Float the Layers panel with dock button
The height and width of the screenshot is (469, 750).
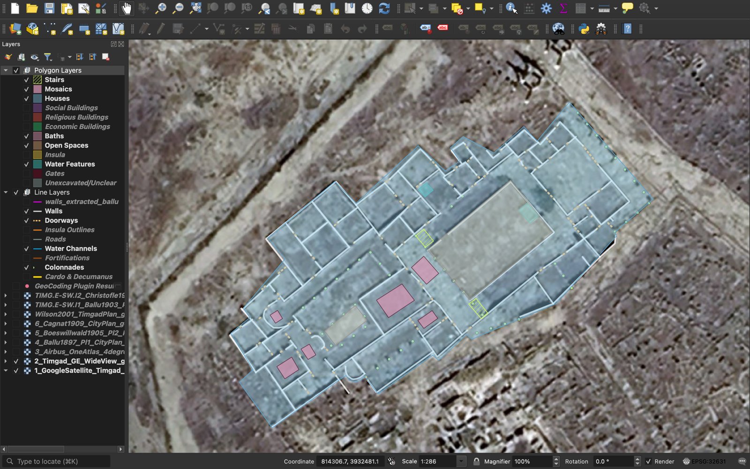pos(113,44)
